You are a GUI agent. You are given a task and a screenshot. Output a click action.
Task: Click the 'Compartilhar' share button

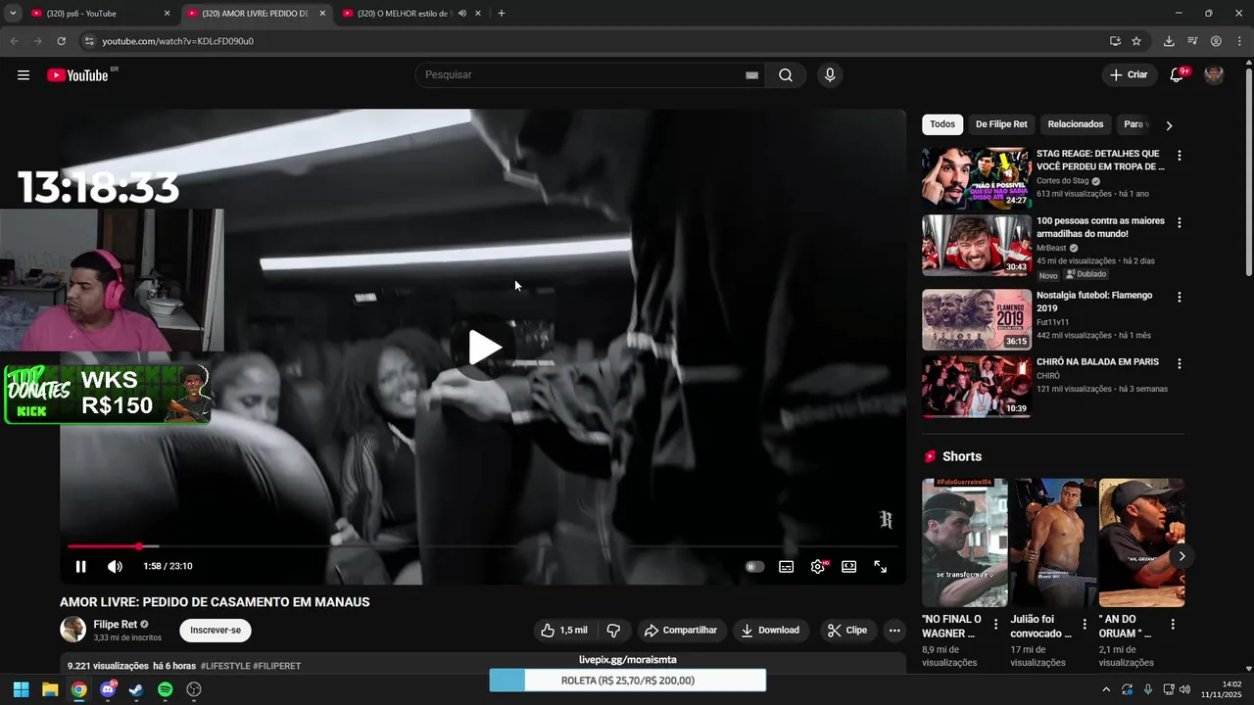(x=681, y=631)
